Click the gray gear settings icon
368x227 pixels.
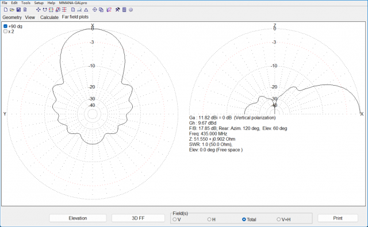tap(131, 10)
